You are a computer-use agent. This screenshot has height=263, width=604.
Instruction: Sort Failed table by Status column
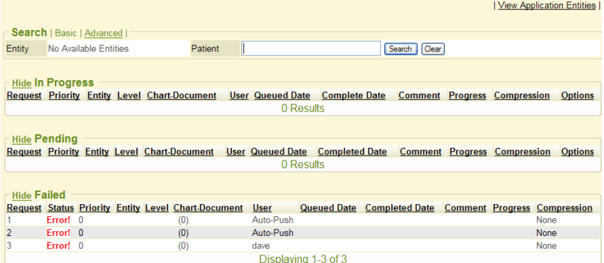60,208
